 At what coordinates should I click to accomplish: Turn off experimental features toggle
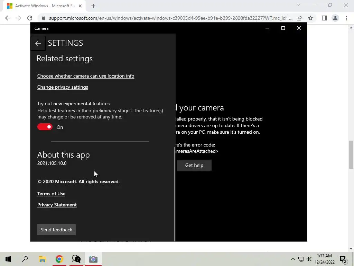[x=45, y=127]
